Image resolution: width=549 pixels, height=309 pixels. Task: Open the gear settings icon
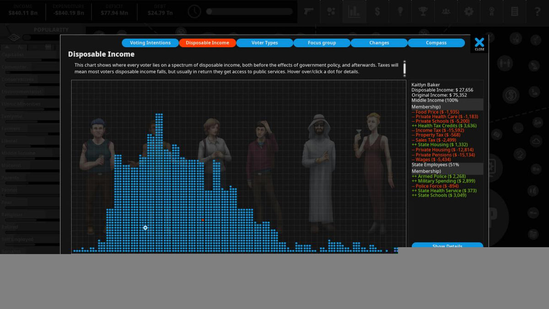[469, 11]
